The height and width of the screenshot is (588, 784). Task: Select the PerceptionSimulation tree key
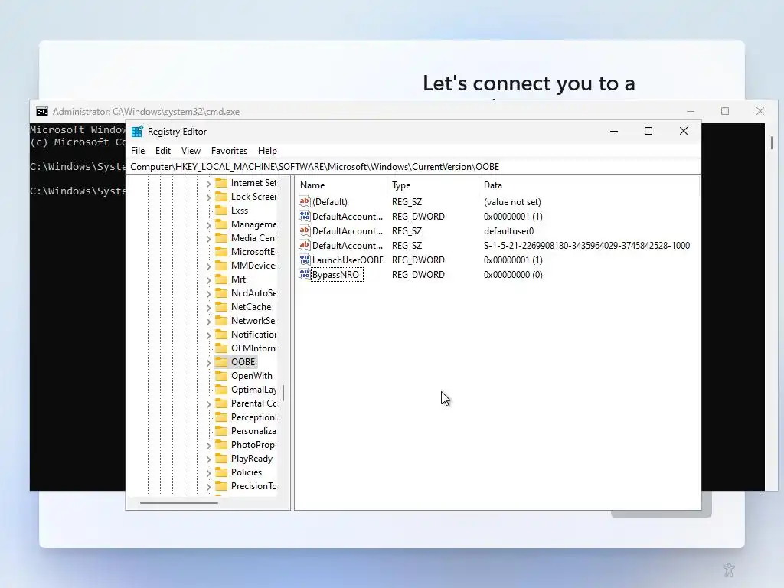click(253, 417)
